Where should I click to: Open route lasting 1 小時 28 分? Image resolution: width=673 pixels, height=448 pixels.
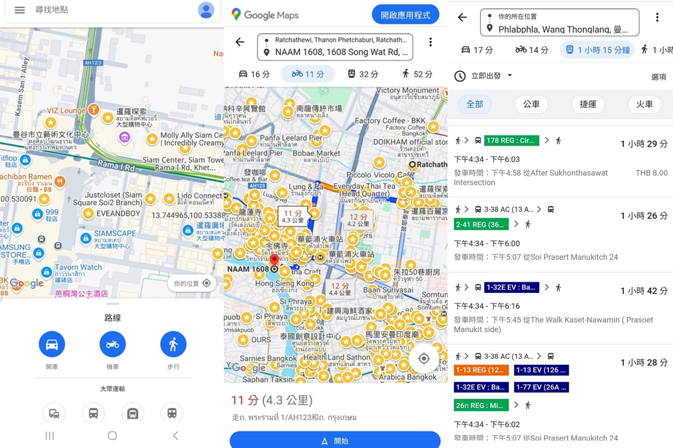[x=561, y=396]
